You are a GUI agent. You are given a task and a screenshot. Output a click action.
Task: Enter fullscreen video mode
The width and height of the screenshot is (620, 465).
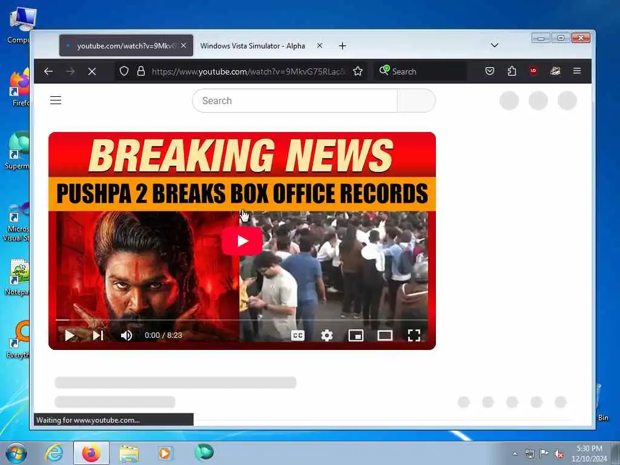click(x=414, y=335)
